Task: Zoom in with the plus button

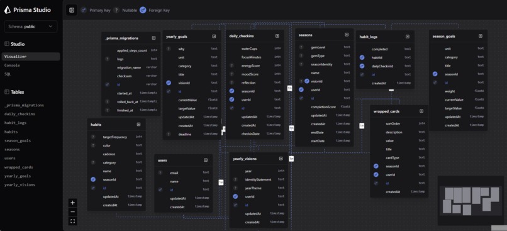Action: (73, 203)
